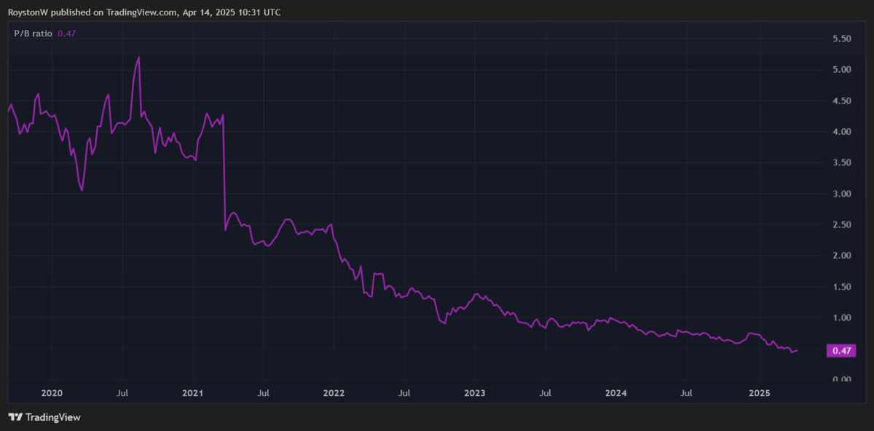Click the chart line's highest peak near 5.20
The image size is (874, 431).
(x=138, y=58)
